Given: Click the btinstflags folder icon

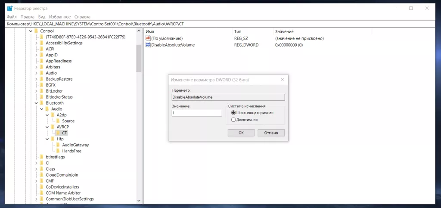Looking at the screenshot, I should [42, 157].
